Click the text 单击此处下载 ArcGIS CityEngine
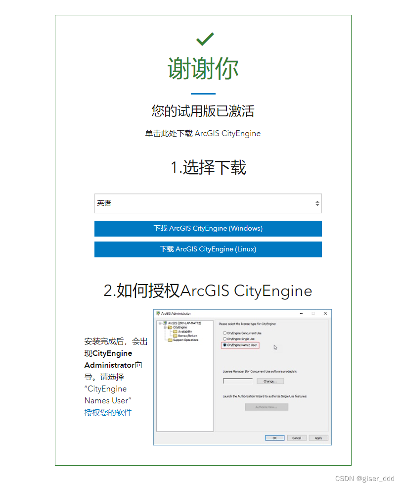Image resolution: width=402 pixels, height=487 pixels. coord(203,134)
